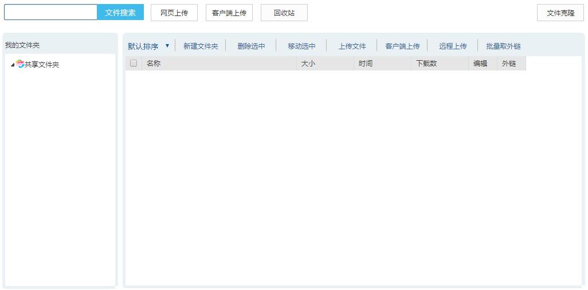Click 删除选中 in the toolbar
588x290 pixels.
point(251,46)
